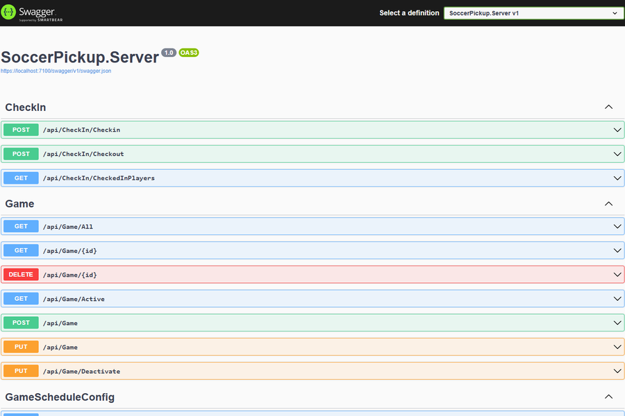
Task: Click the Game section heading
Action: 19,204
